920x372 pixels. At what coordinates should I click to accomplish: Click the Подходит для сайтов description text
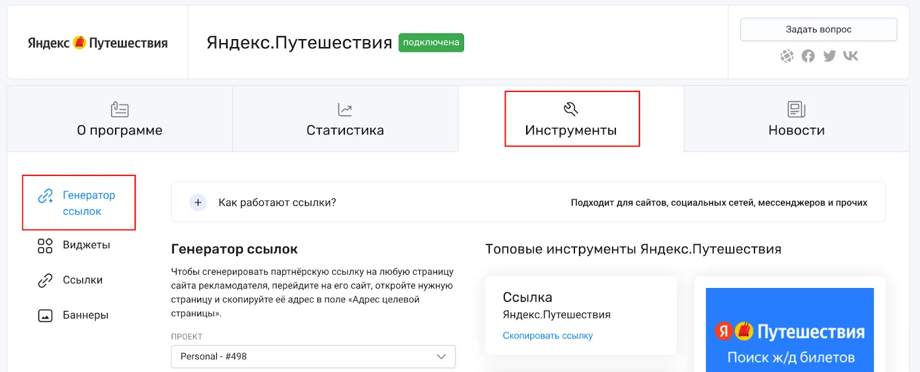point(719,202)
